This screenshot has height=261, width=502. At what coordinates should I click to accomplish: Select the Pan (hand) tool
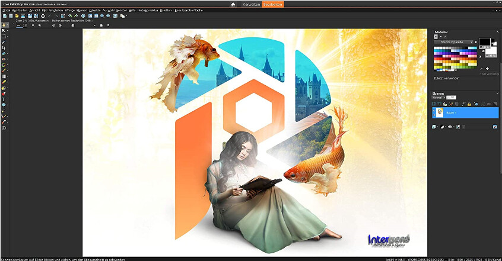tap(4, 25)
